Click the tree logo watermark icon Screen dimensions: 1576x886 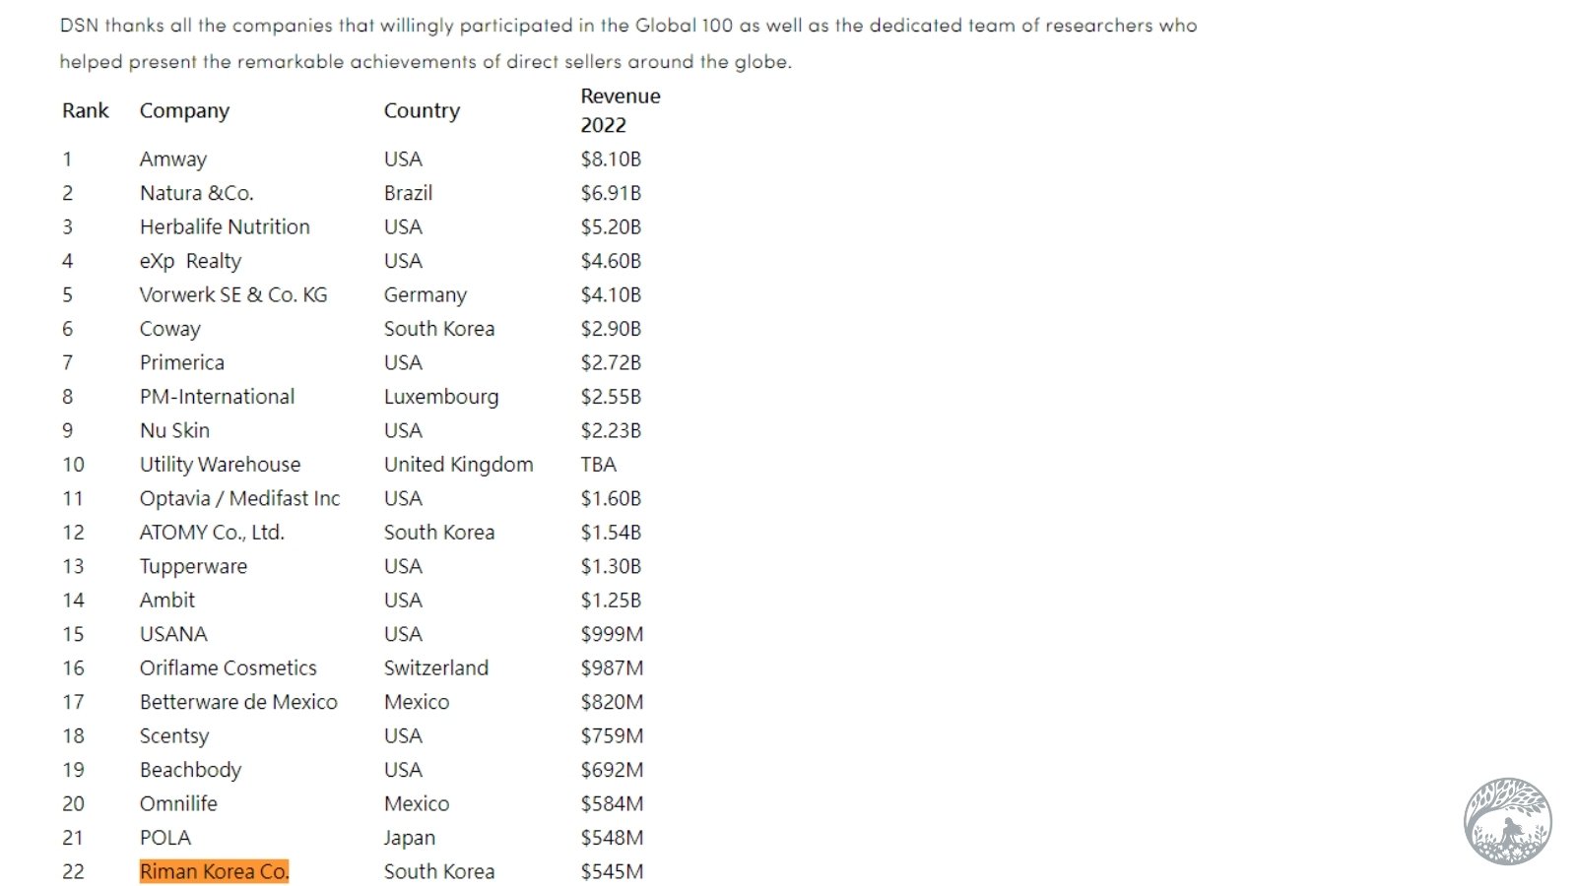1507,821
